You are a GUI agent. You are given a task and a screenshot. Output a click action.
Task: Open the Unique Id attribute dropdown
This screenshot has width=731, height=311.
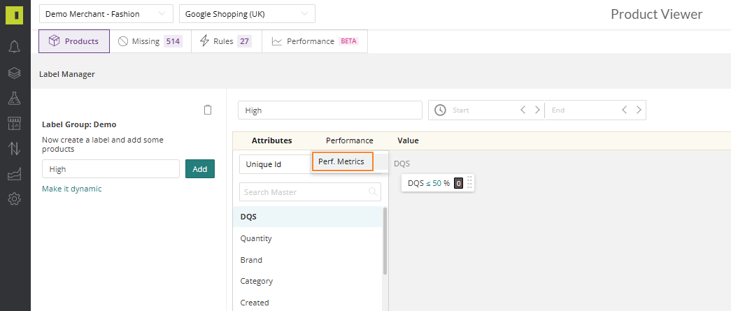tap(275, 164)
